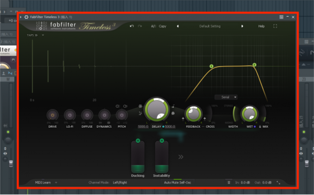Open the plugin window detach grid icon

click(x=281, y=17)
